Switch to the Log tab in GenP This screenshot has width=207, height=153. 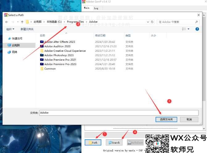[x=96, y=8]
